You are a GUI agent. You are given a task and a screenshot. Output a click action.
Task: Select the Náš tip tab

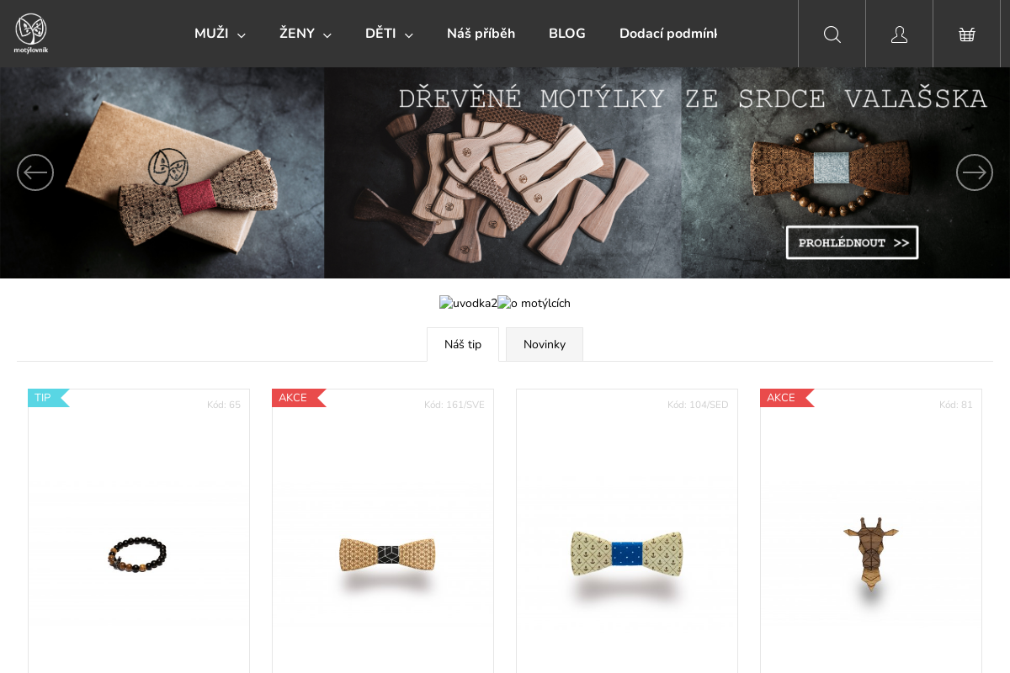[463, 344]
